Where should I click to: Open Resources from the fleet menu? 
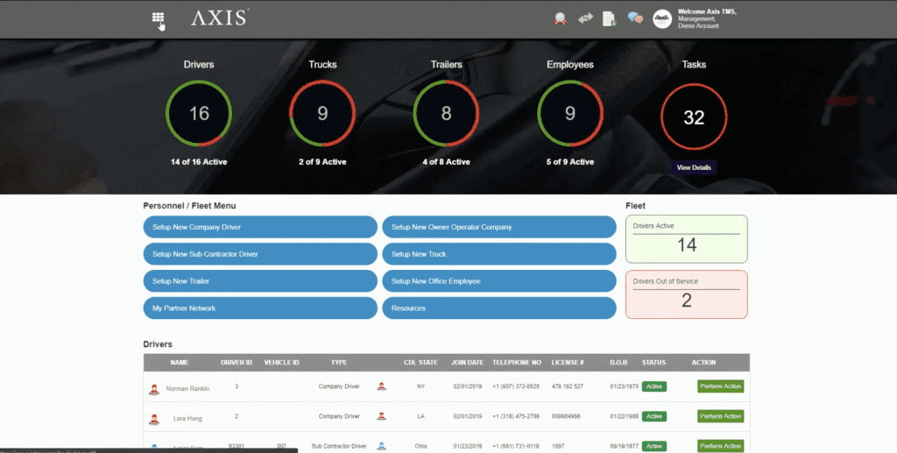(499, 308)
